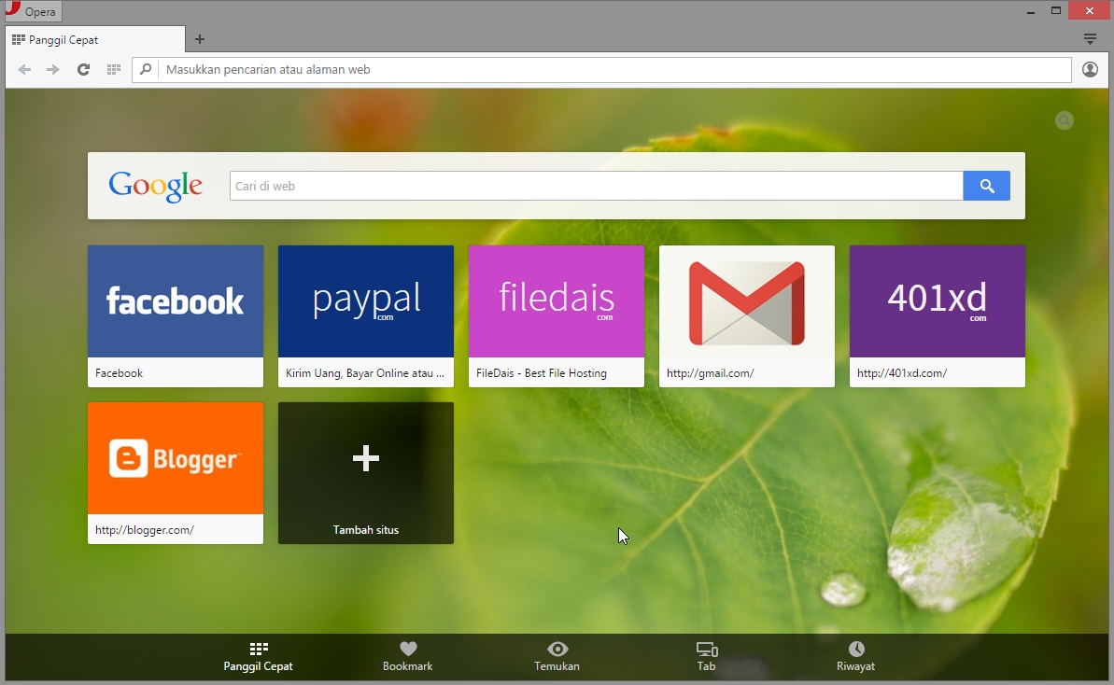Open the Tab manager icon at the bottom
This screenshot has height=685, width=1114.
click(x=706, y=654)
